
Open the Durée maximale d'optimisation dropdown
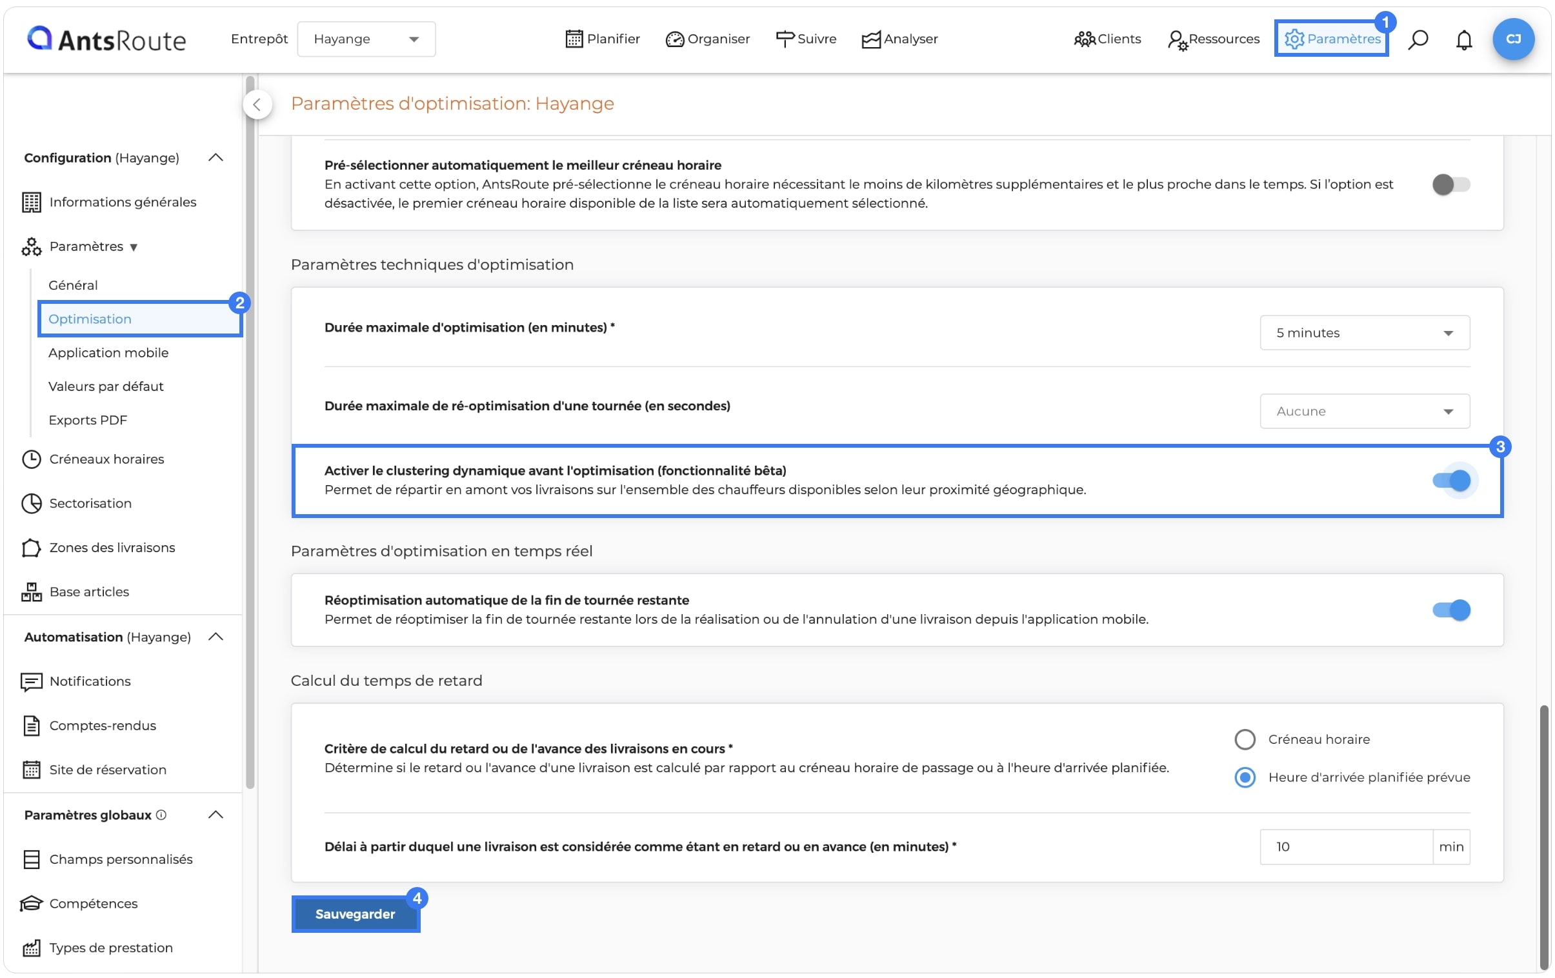(1365, 333)
